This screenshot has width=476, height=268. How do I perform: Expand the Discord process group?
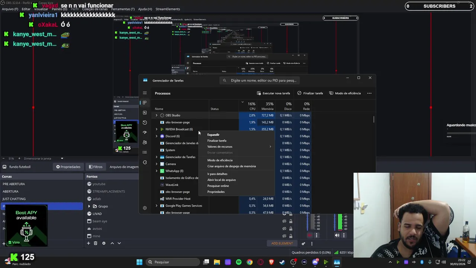[157, 136]
